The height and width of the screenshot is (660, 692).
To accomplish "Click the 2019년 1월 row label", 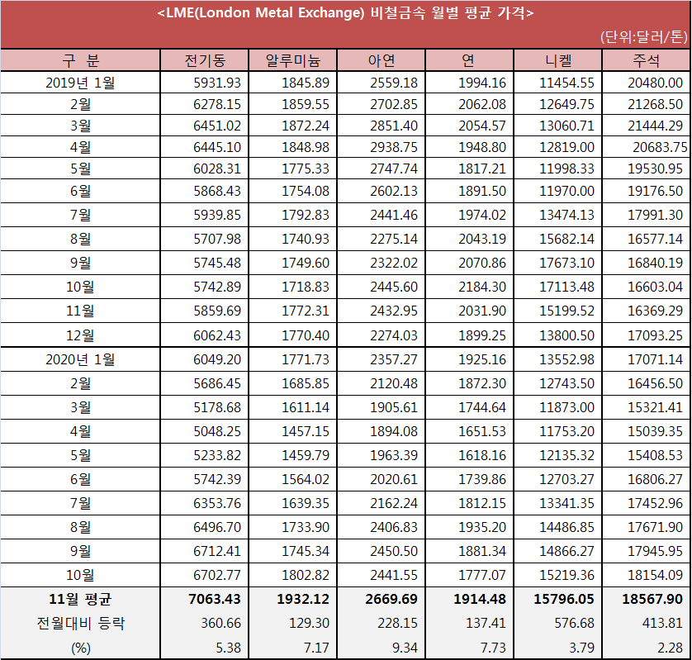I will tap(80, 83).
